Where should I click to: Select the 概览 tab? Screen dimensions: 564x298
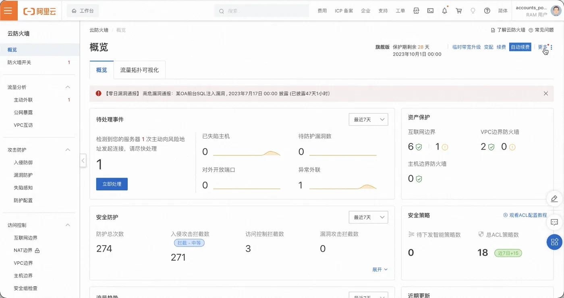tap(102, 70)
